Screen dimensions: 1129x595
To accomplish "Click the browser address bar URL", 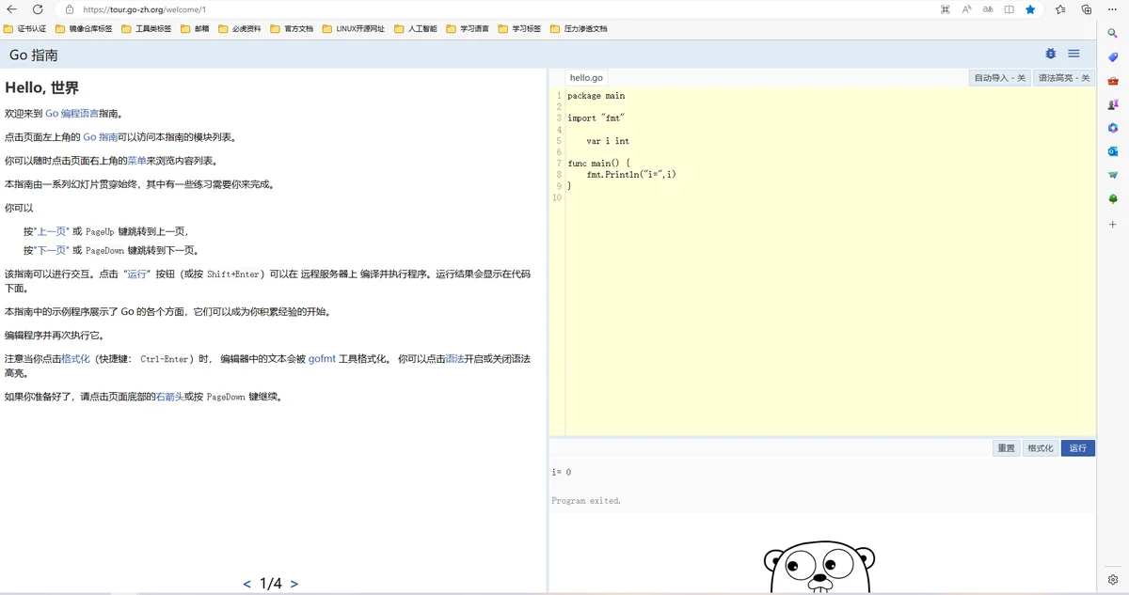I will pos(145,9).
